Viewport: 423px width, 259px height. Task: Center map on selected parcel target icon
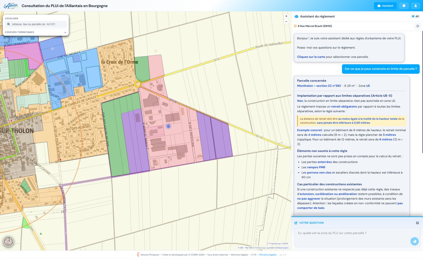418,26
